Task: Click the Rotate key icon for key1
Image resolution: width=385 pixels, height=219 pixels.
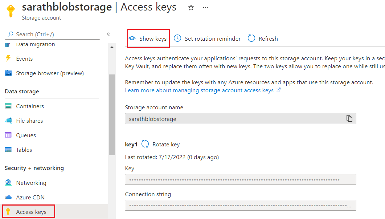Action: (x=145, y=144)
